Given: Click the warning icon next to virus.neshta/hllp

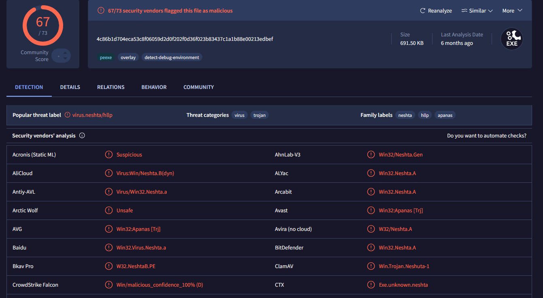Looking at the screenshot, I should point(68,115).
